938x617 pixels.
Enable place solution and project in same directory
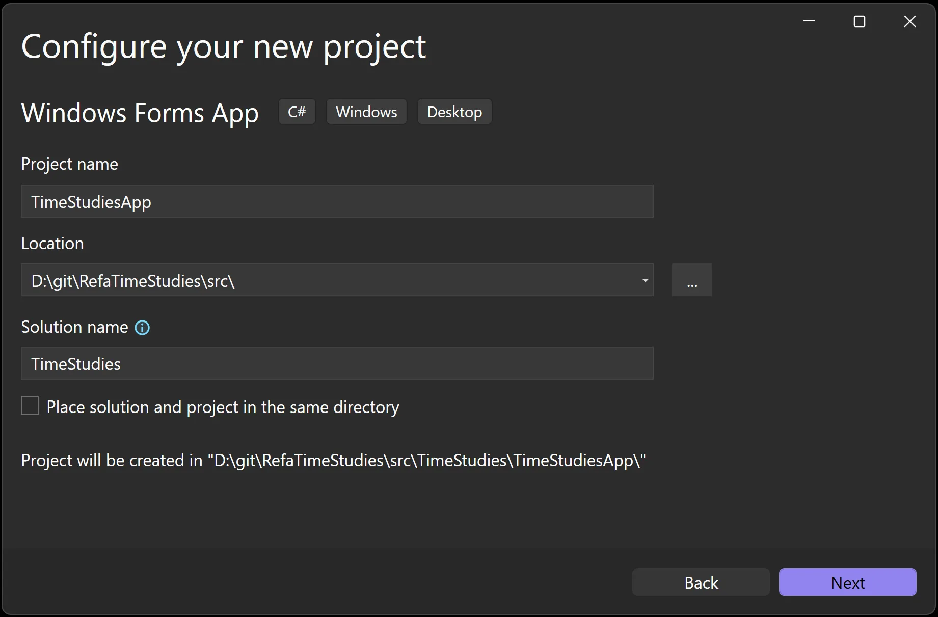(x=30, y=405)
